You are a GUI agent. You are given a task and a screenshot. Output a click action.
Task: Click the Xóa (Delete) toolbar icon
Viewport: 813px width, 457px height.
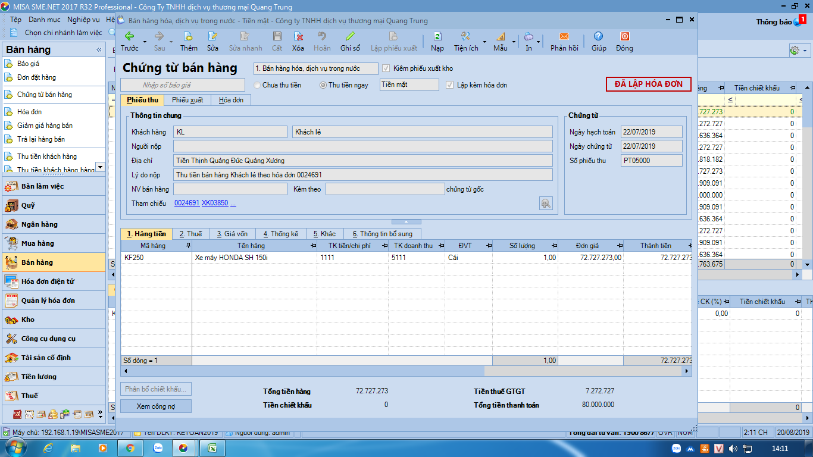click(298, 37)
